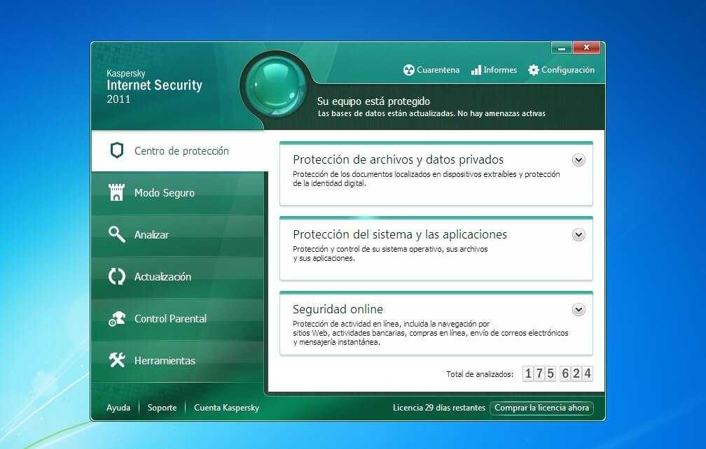Screen dimensions: 706x449
Task: Click the bases de datos actualizadas message
Action: (431, 114)
